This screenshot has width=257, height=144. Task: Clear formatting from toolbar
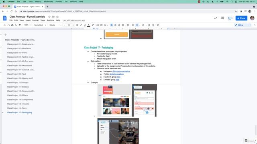tap(158, 25)
